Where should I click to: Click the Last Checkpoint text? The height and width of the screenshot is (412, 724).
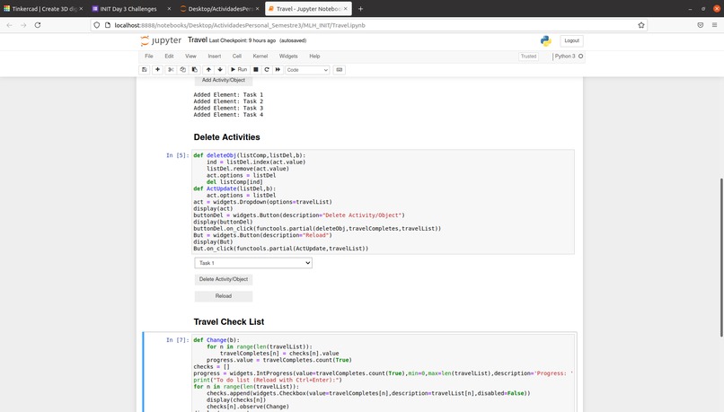click(243, 40)
